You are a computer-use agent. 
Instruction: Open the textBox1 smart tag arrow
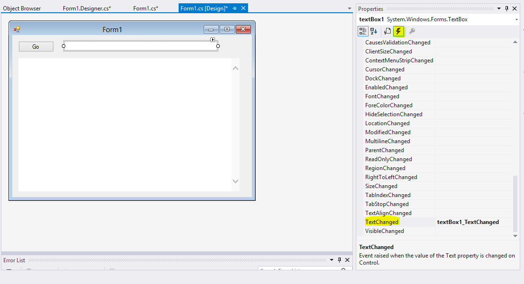pyautogui.click(x=213, y=40)
